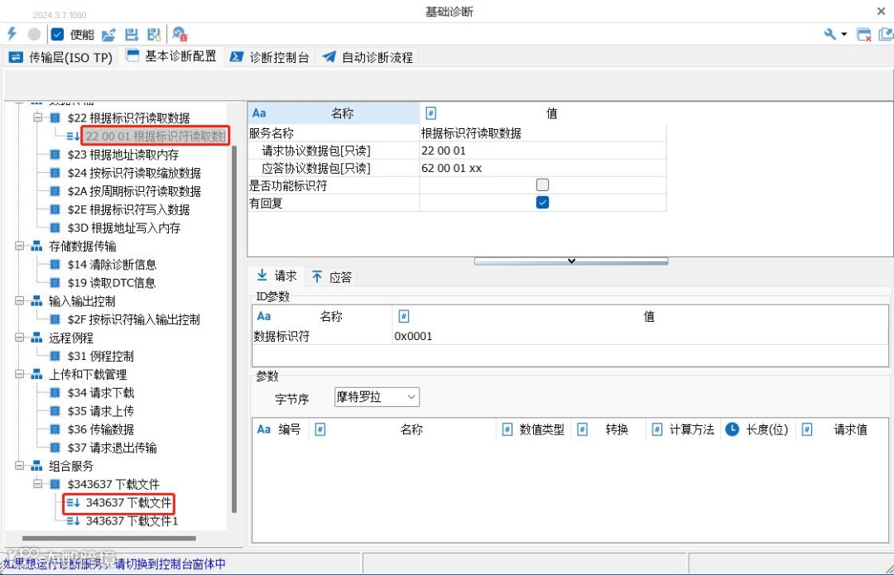Select $2E 根据标识符写入数据 service

point(128,209)
